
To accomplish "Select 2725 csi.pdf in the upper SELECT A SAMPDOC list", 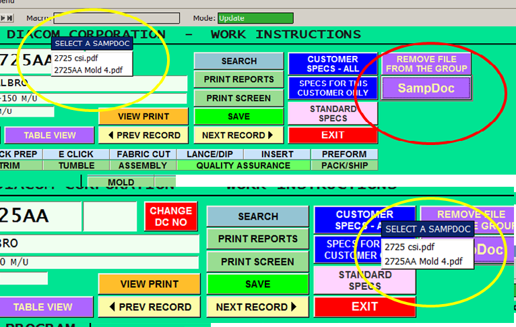I will [x=92, y=58].
